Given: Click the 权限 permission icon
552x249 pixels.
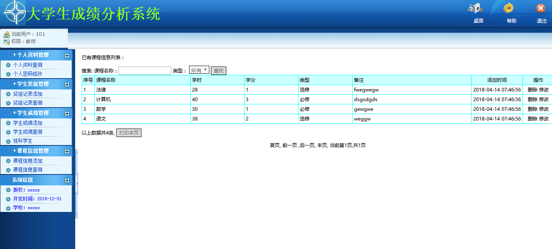Looking at the screenshot, I should pos(6,41).
